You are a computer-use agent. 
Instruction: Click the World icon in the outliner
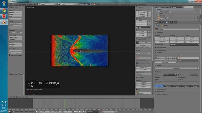pos(159,14)
